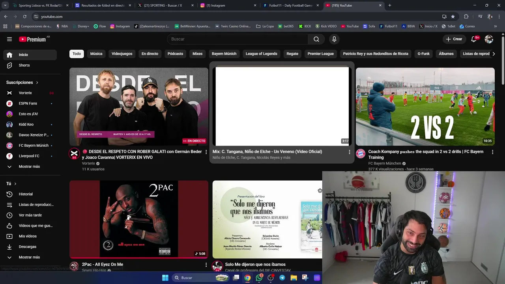Image resolution: width=505 pixels, height=284 pixels.
Task: Open options for Coach Kompany video
Action: tap(492, 152)
